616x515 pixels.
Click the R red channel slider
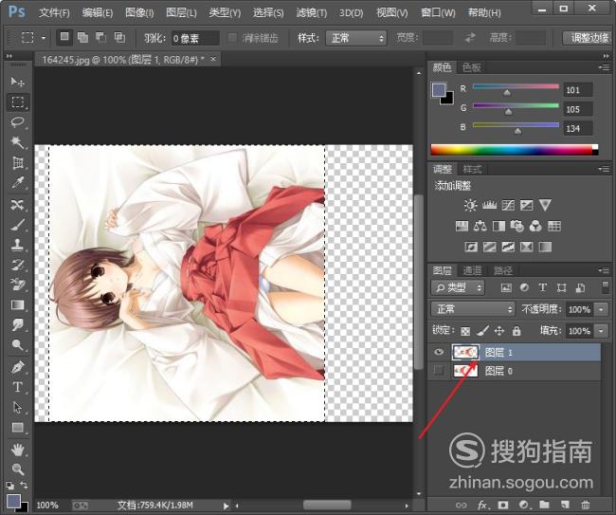tap(516, 86)
